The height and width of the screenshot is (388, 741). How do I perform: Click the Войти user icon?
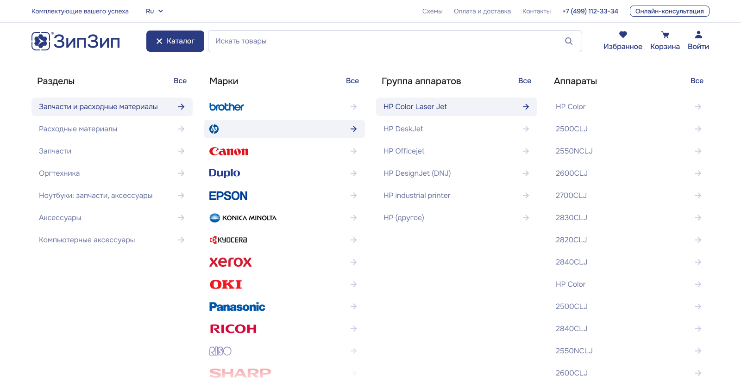(698, 35)
